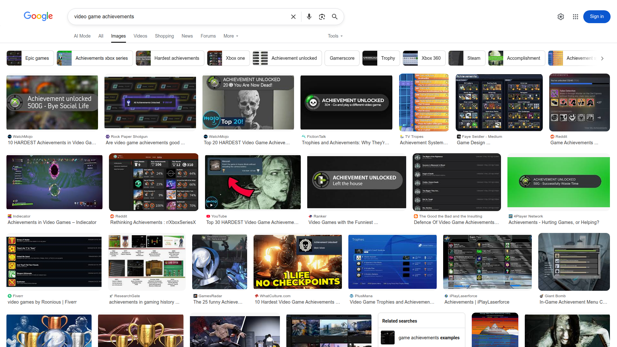The height and width of the screenshot is (347, 617).
Task: Click Reddit source icon beside Game Achievements
Action: [552, 137]
